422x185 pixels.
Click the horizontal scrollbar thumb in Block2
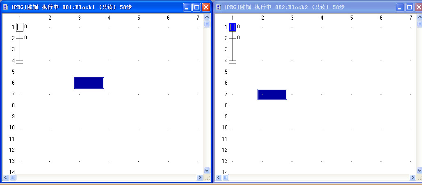click(226, 178)
